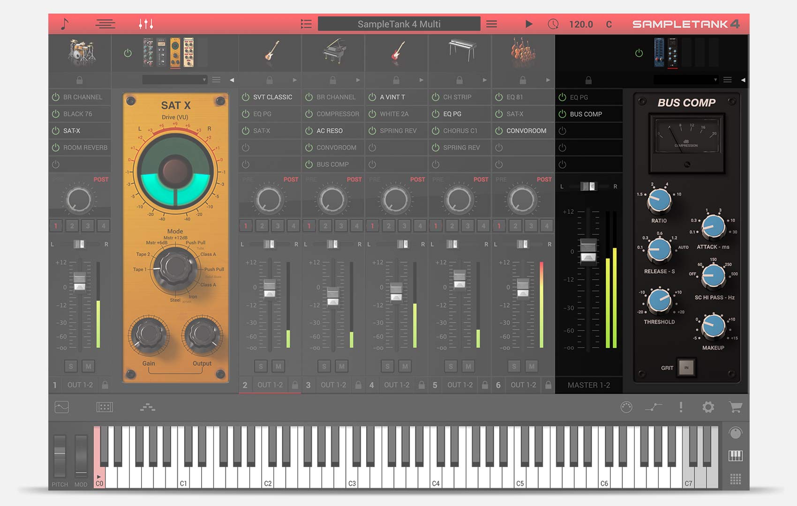Select the AC RESO effect on channel 3
797x506 pixels.
330,131
